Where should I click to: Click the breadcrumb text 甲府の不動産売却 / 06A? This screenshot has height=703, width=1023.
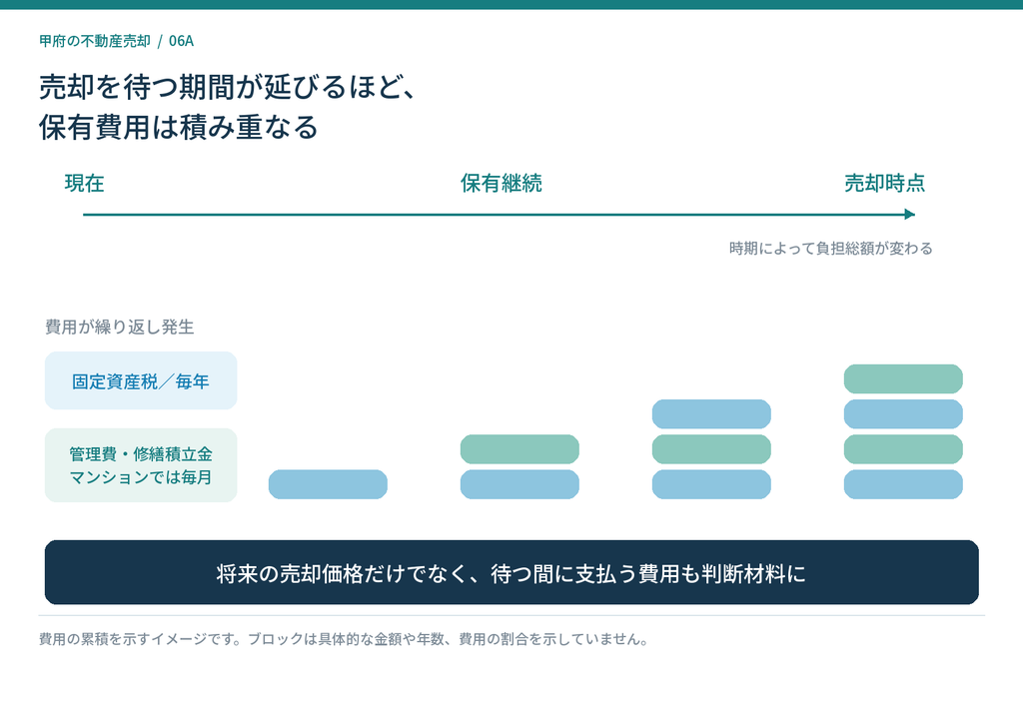pyautogui.click(x=116, y=41)
